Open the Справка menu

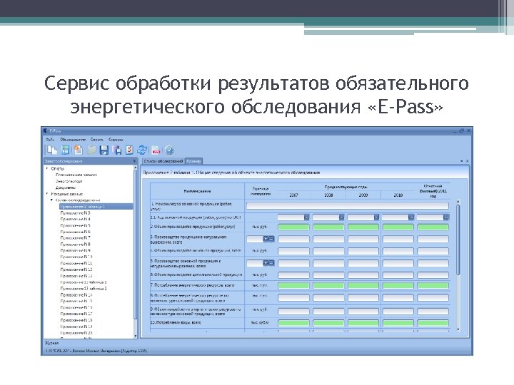[116, 140]
